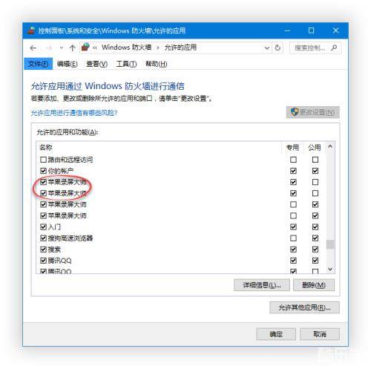
Task: Open the 工具(T) menu
Action: [126, 64]
